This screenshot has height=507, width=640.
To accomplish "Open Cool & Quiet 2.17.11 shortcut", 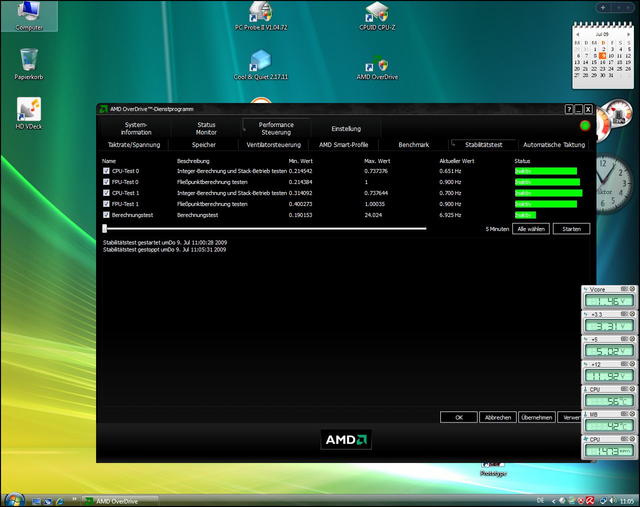I will coord(261,65).
